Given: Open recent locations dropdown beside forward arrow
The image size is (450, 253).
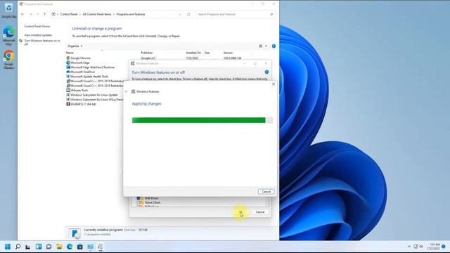Looking at the screenshot, I should [37, 14].
